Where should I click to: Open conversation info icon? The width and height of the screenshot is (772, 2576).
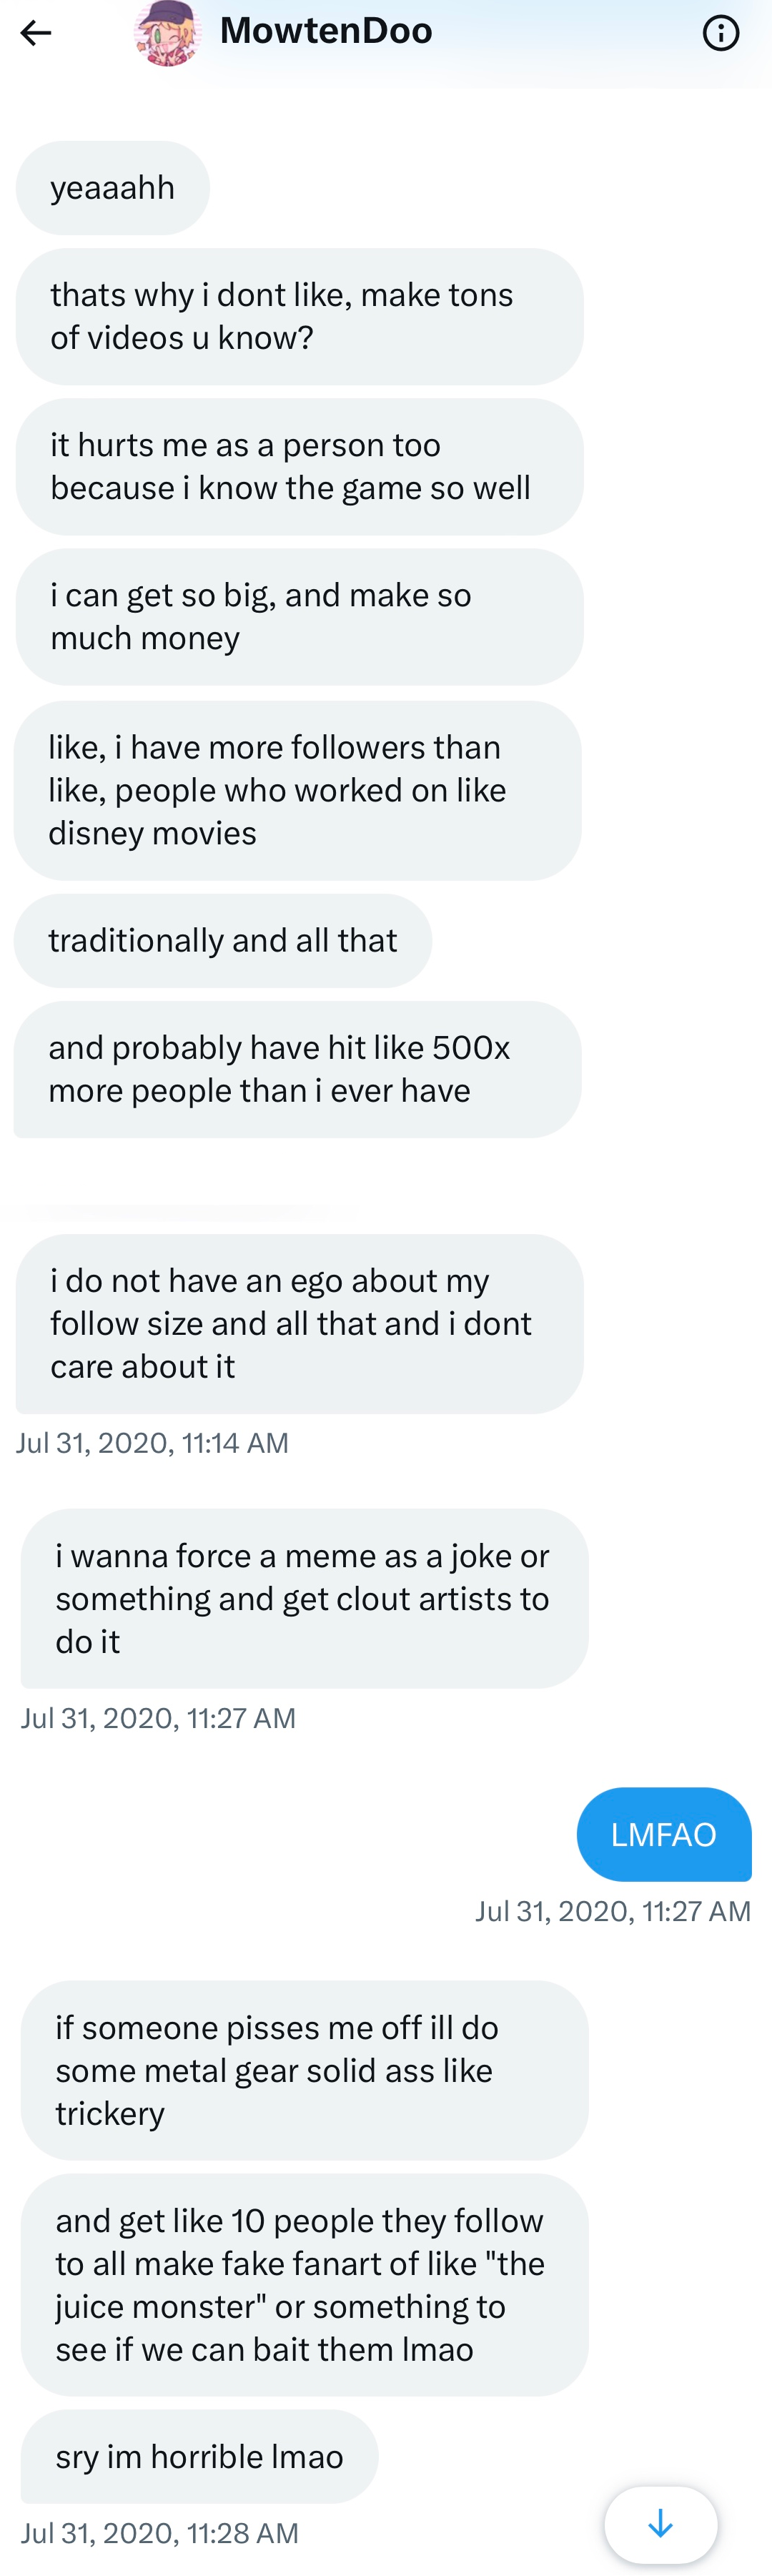coord(720,33)
